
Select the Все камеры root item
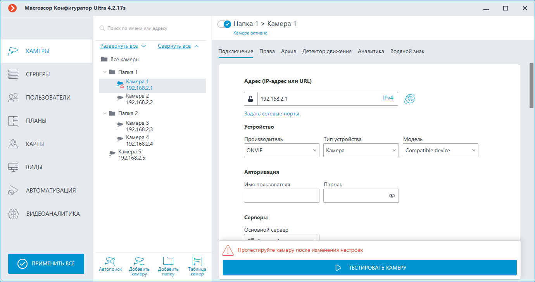125,59
